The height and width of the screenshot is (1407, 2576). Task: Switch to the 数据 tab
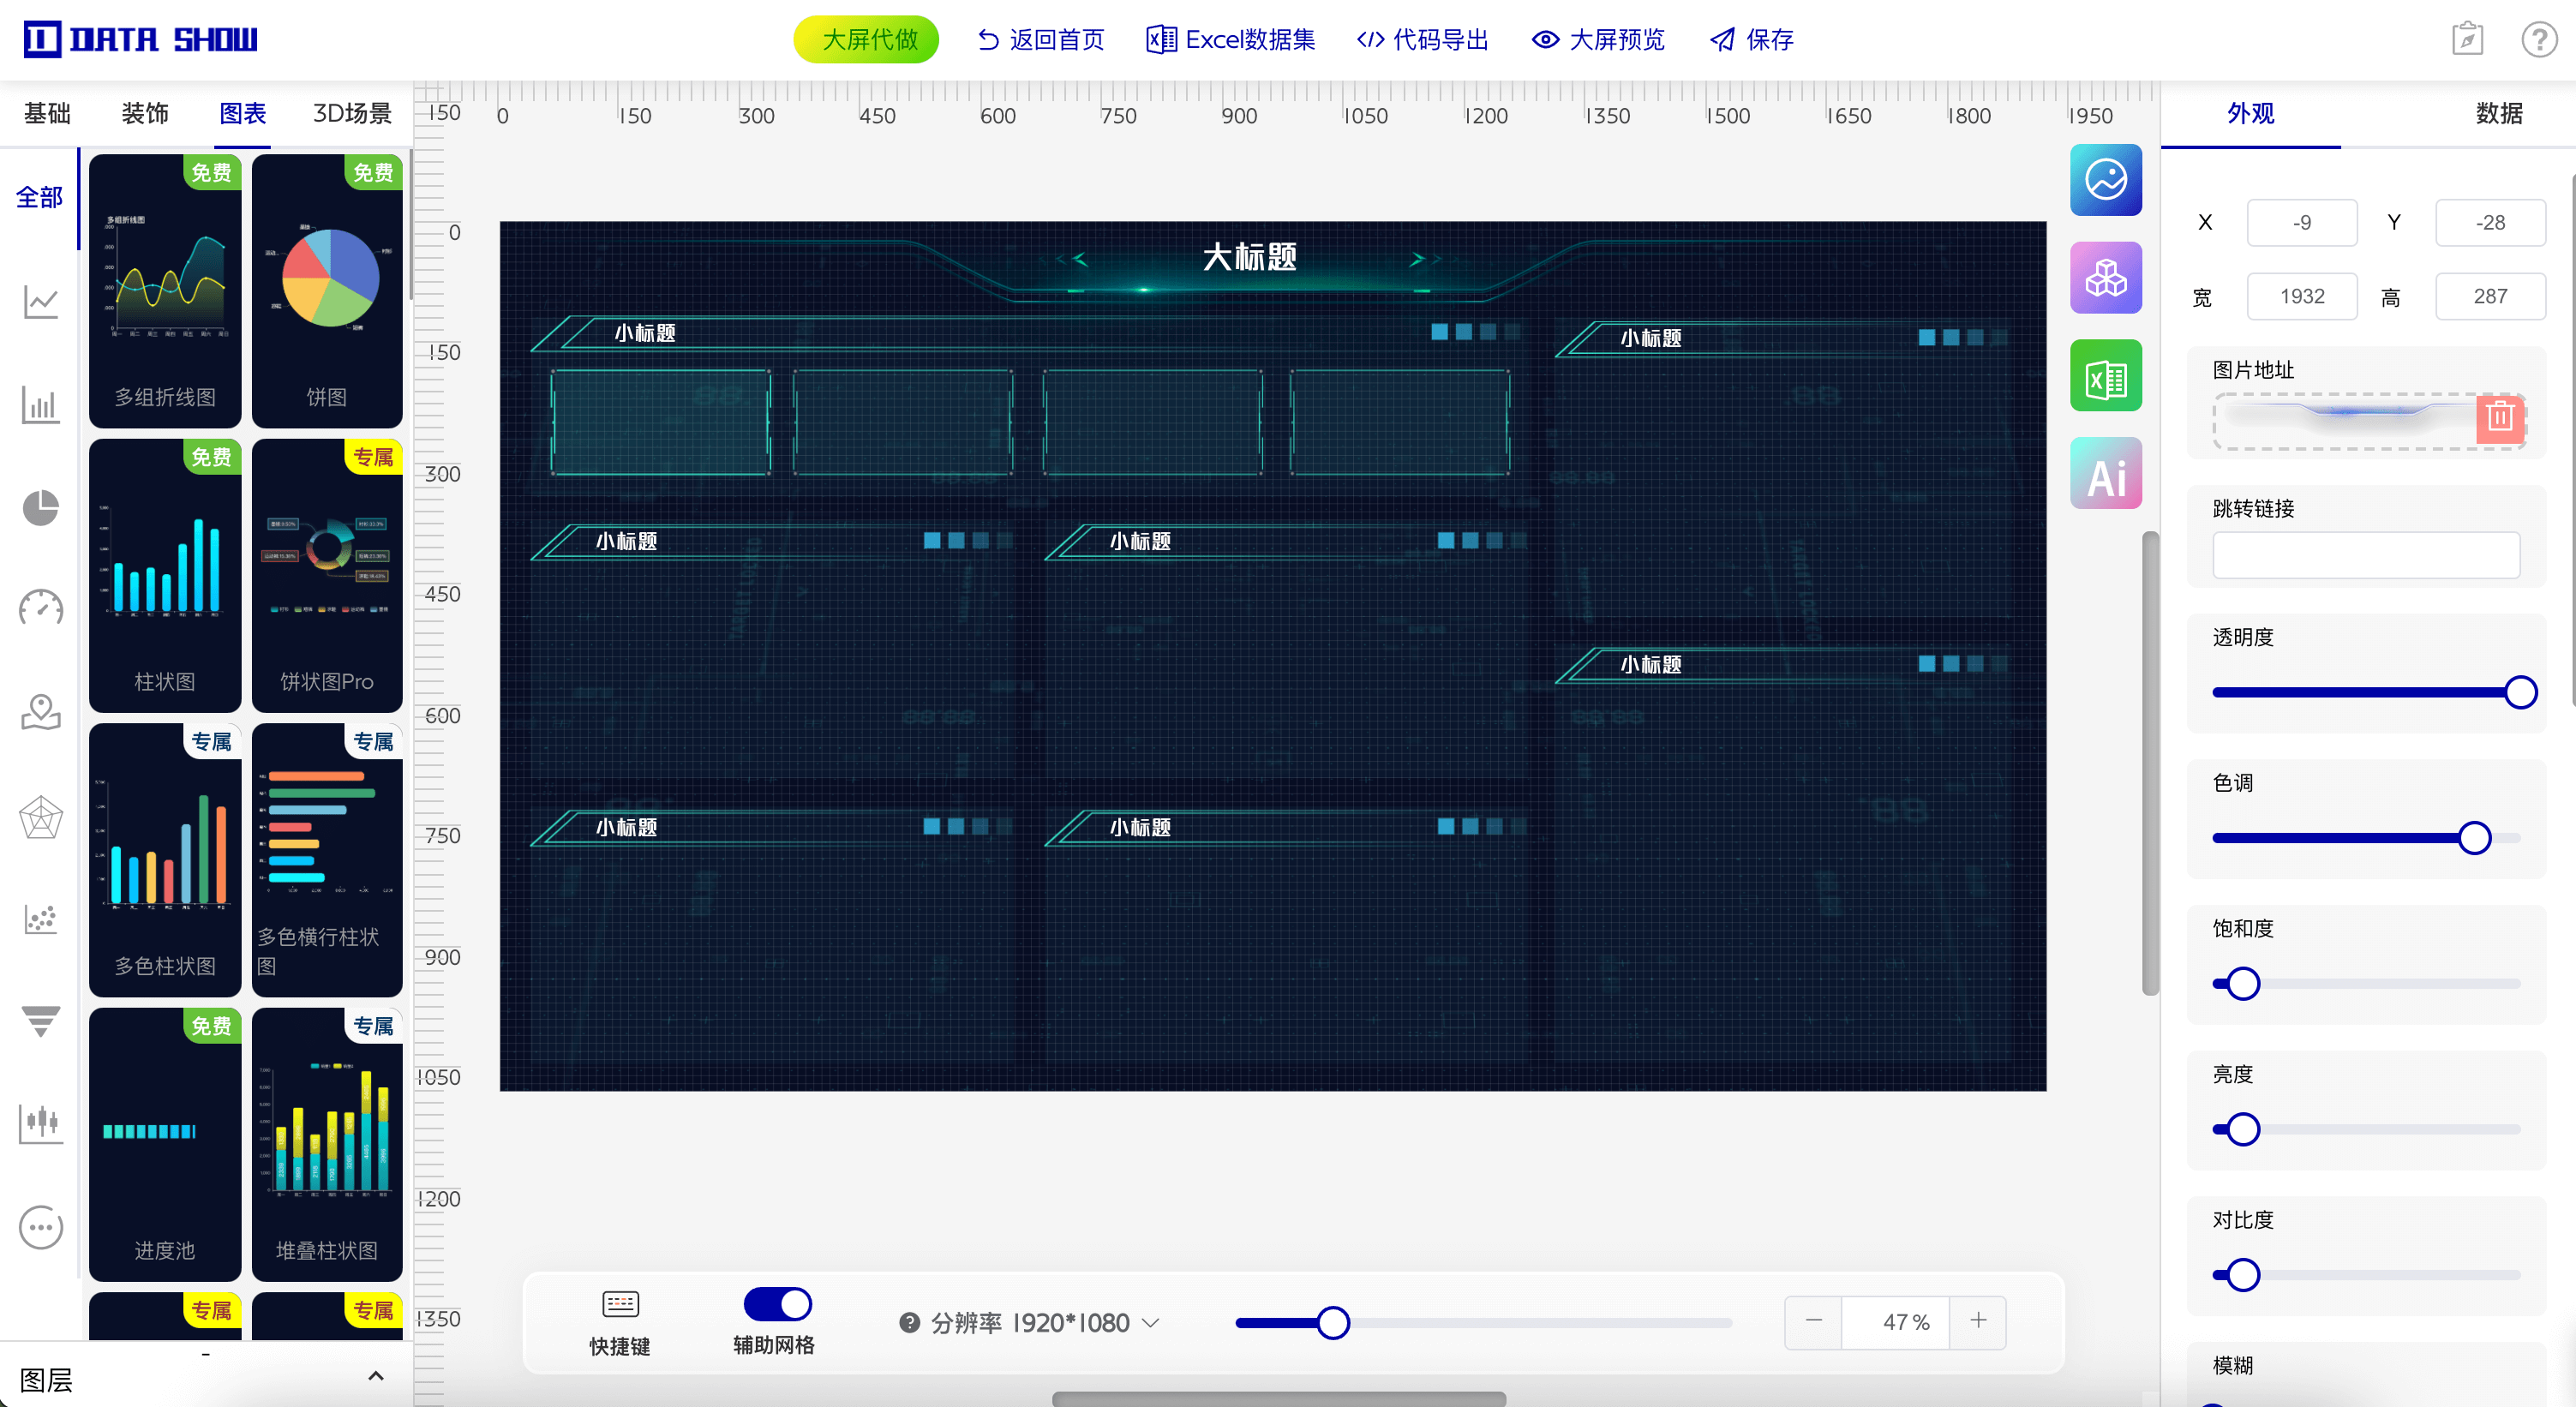(x=2498, y=114)
